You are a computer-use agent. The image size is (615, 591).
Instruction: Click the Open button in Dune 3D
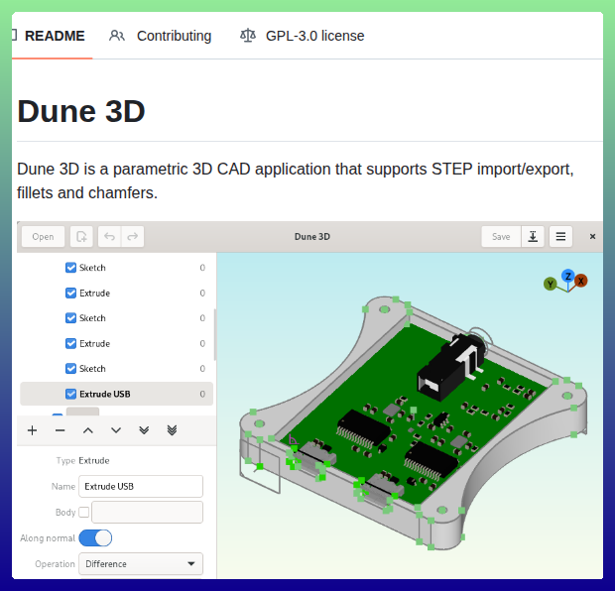(43, 236)
